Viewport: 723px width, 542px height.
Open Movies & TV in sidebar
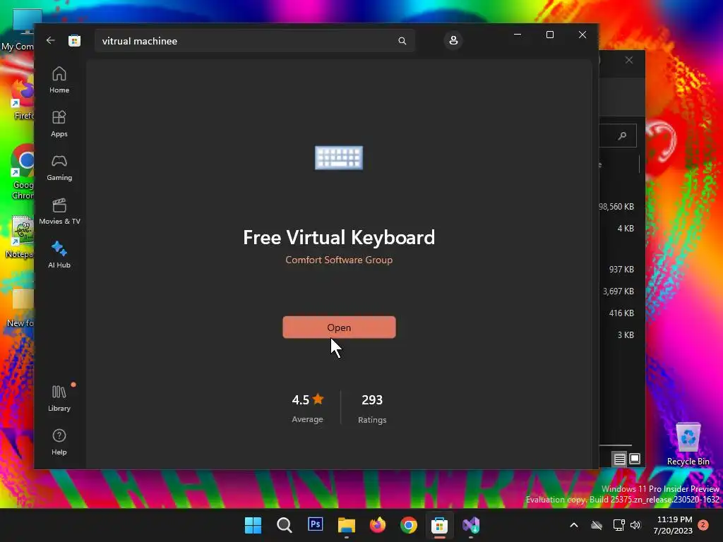pyautogui.click(x=59, y=211)
